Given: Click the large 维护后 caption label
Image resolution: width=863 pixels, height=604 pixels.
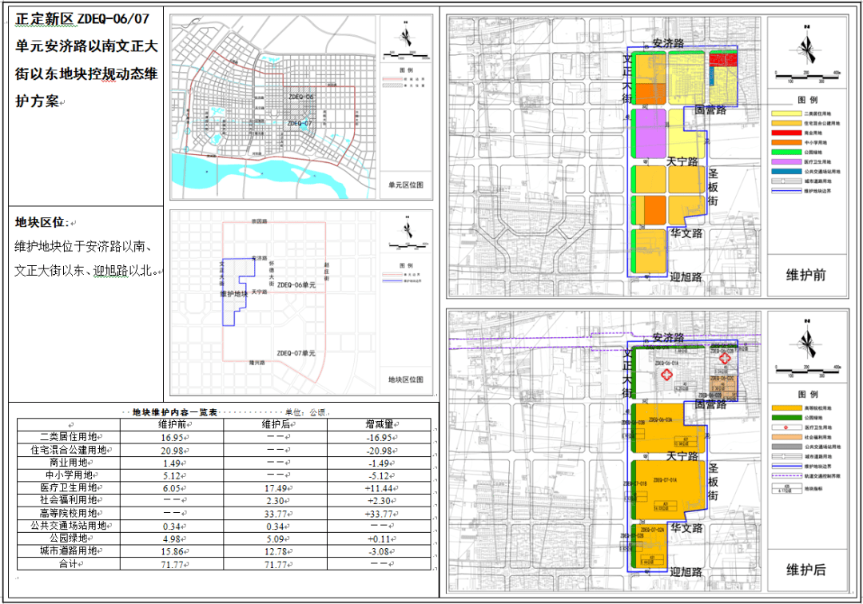Looking at the screenshot, I should (805, 570).
